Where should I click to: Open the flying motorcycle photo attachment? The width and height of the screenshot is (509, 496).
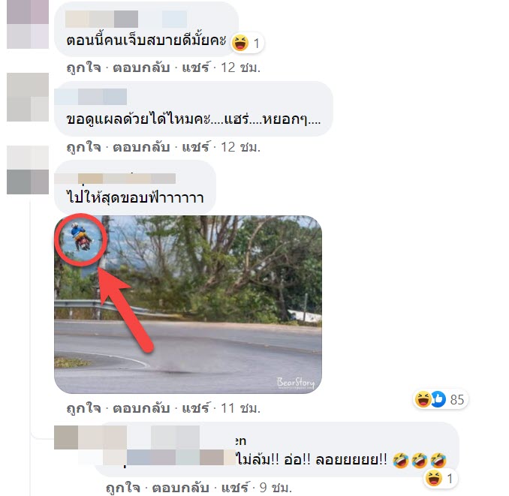tap(188, 305)
